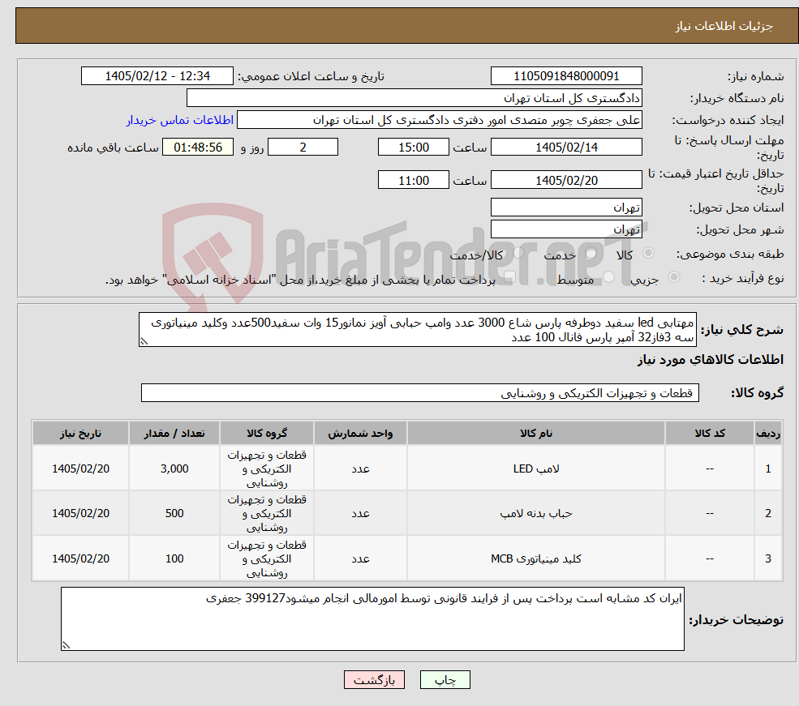Click the unit عدد in MCB row
Image resolution: width=799 pixels, height=706 pixels.
click(360, 558)
